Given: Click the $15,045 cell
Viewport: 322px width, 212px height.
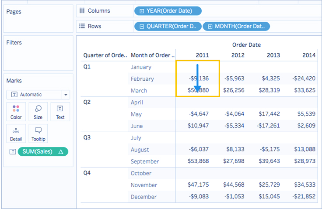Looking at the screenshot, I should [x=269, y=197].
